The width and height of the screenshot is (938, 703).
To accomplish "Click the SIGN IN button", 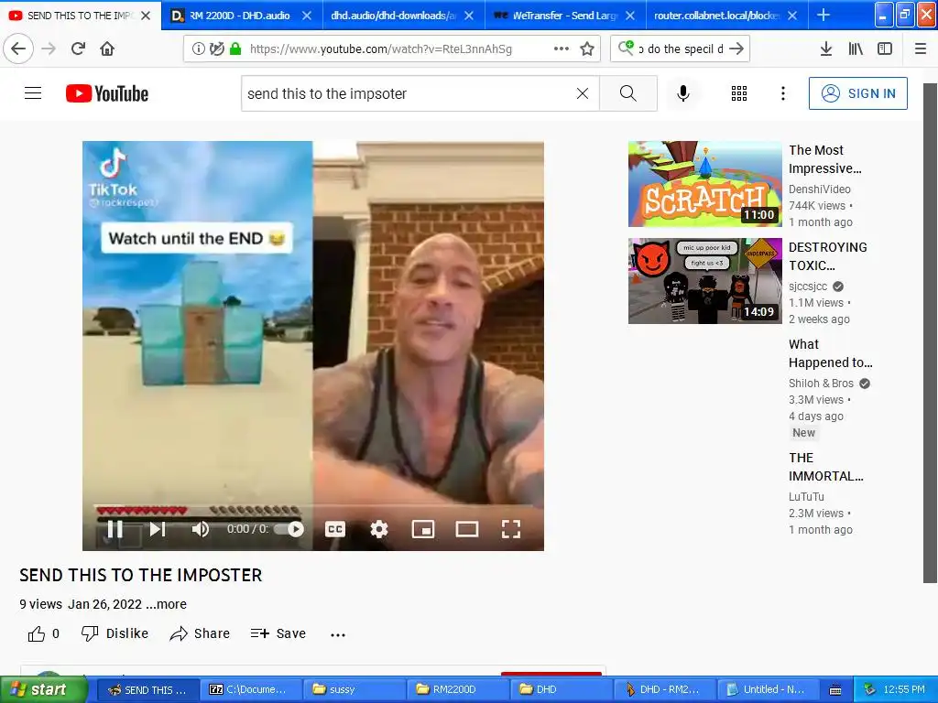I will (857, 93).
